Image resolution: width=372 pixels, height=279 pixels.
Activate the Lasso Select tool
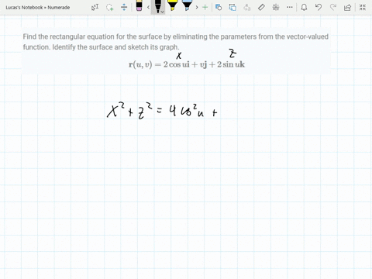(110, 7)
